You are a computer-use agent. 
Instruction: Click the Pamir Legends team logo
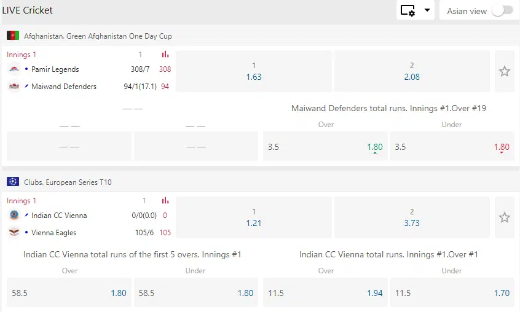14,69
